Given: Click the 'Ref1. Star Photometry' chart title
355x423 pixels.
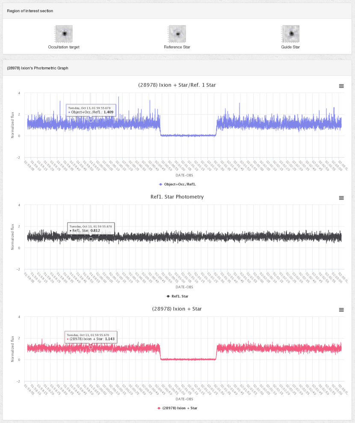Looking at the screenshot, I should pos(177,197).
